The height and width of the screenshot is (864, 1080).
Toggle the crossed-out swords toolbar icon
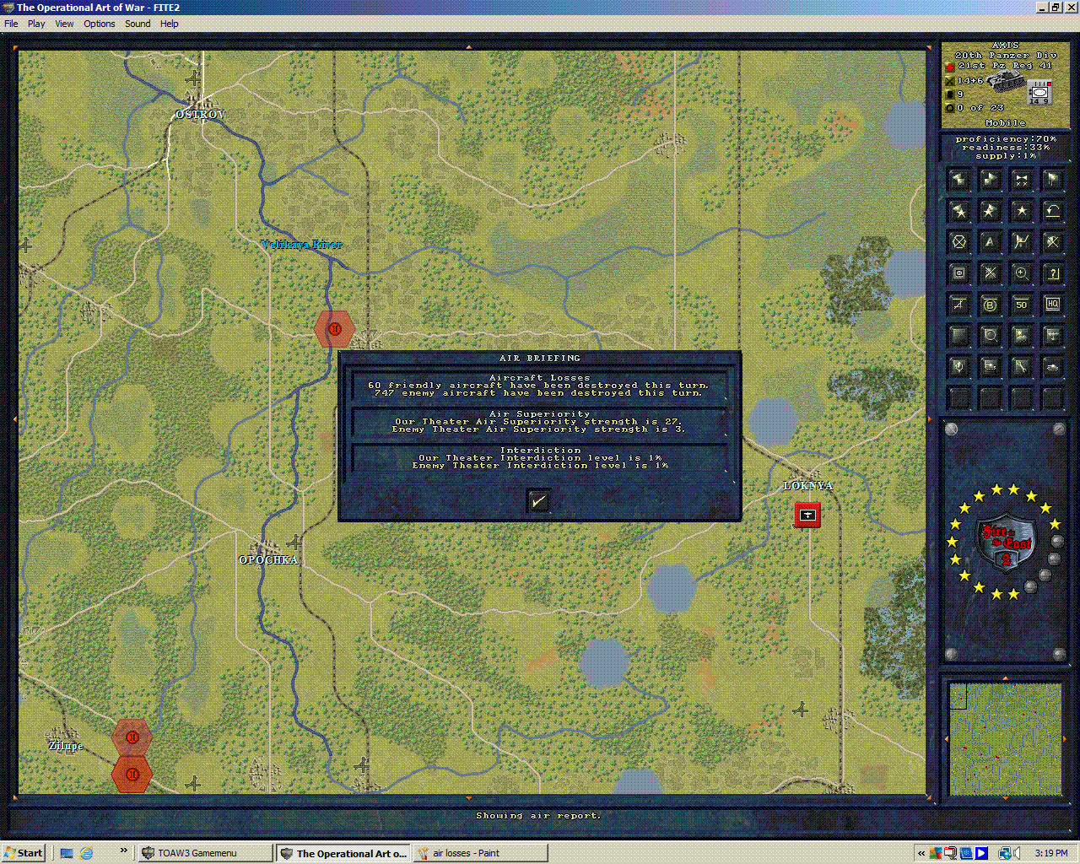pos(1052,242)
